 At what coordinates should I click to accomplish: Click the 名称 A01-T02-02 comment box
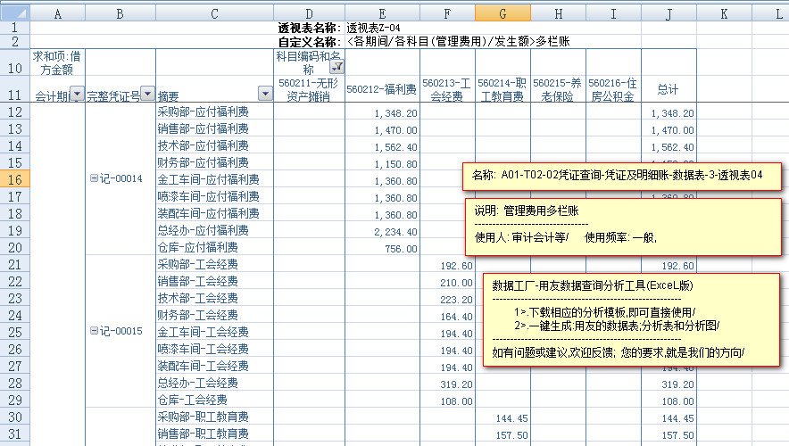(x=623, y=176)
